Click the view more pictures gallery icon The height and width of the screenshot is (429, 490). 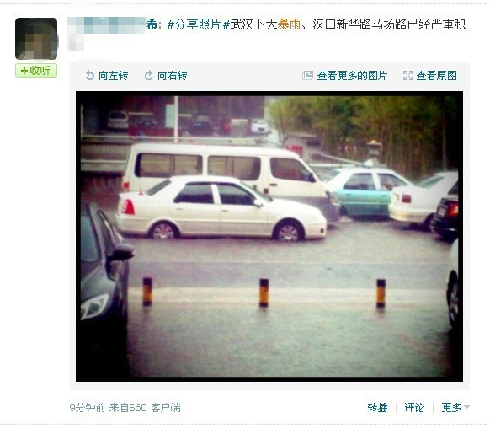pos(307,75)
